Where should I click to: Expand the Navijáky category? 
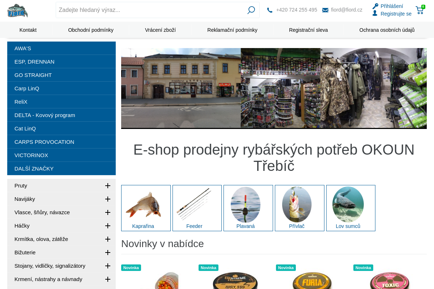point(107,199)
